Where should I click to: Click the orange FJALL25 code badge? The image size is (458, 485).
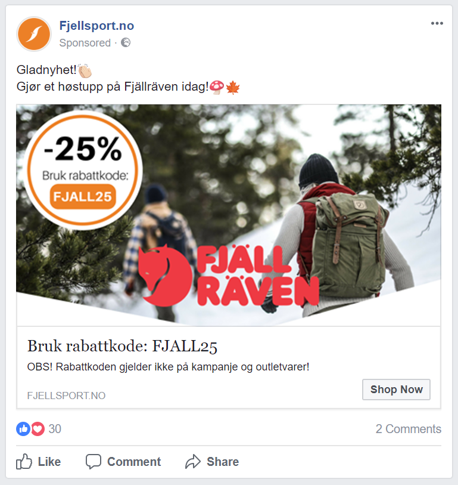83,197
